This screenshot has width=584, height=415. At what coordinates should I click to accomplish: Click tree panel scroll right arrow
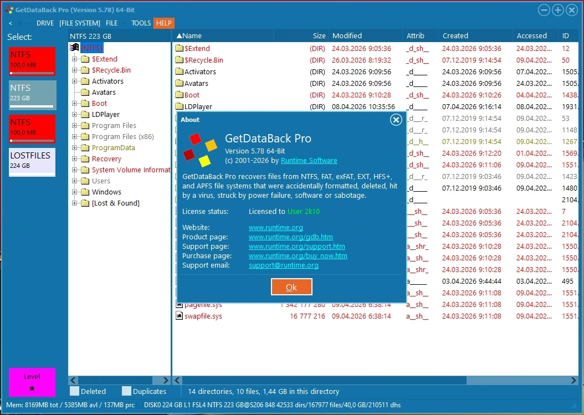tap(165, 380)
